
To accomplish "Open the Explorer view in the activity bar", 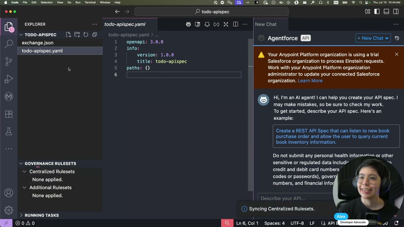I will pyautogui.click(x=9, y=27).
